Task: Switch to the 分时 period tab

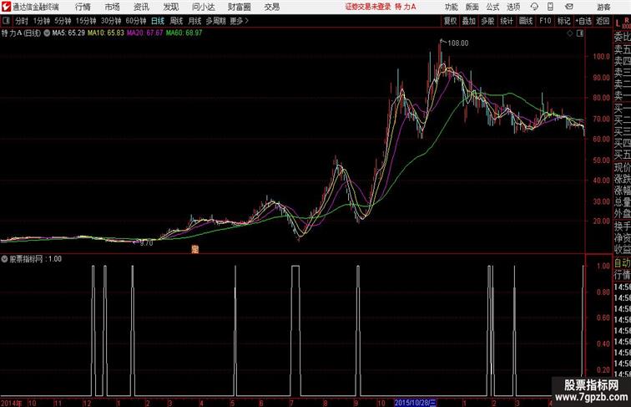Action: tap(22, 21)
